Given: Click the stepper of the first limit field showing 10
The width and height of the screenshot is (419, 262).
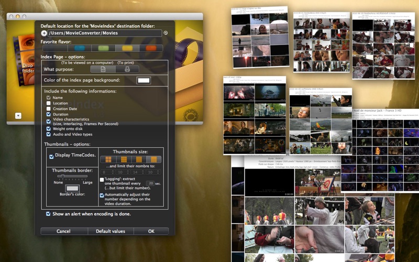Looking at the screenshot, I should coord(128,172).
